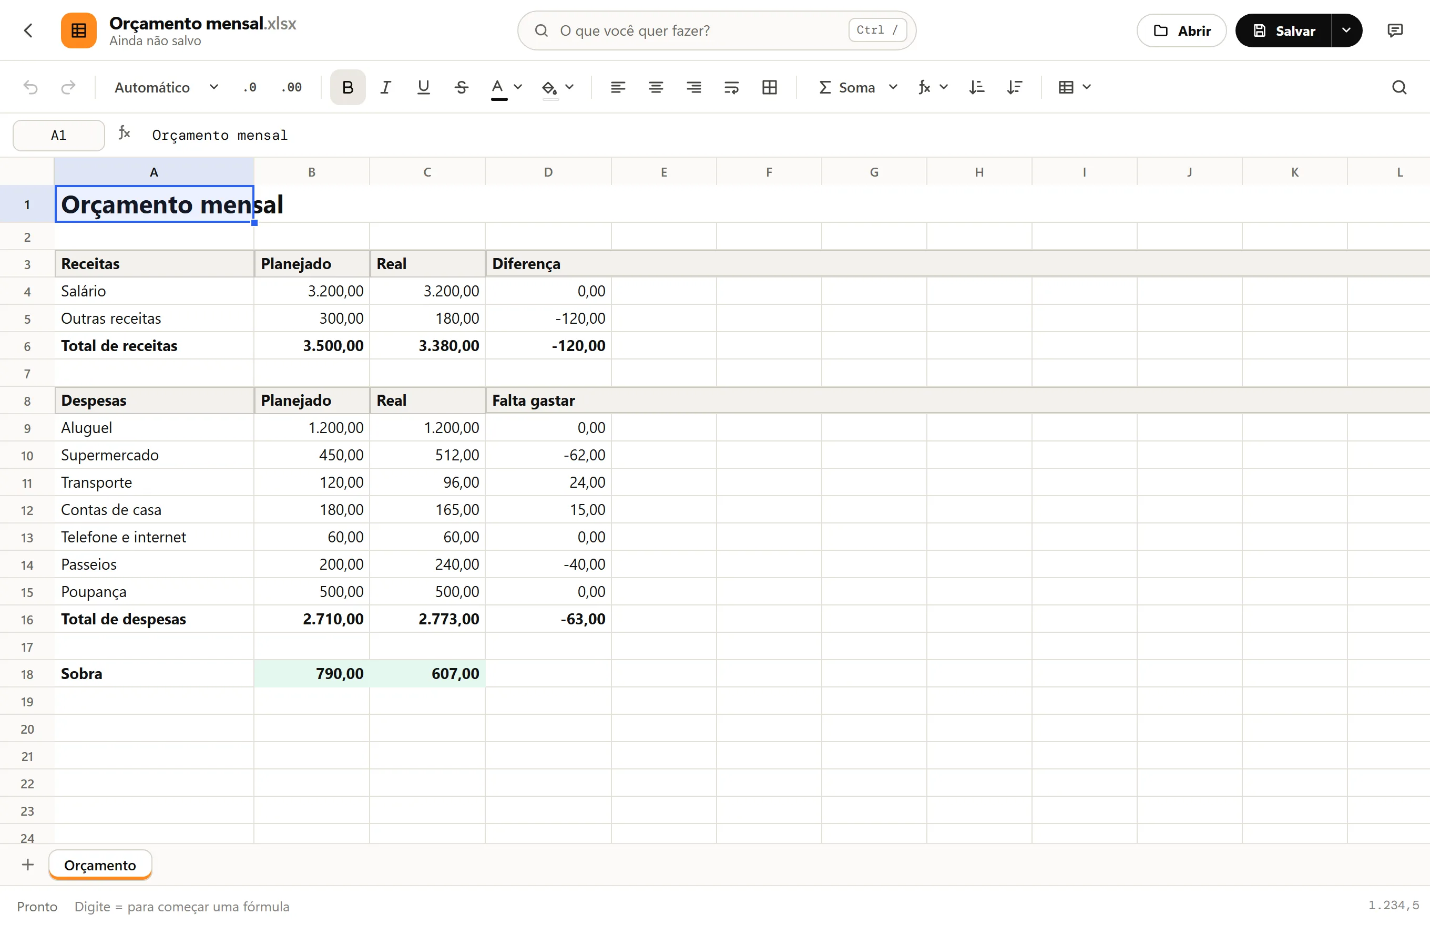Viewport: 1430px width, 925px height.
Task: Toggle bold formatting
Action: [x=348, y=88]
